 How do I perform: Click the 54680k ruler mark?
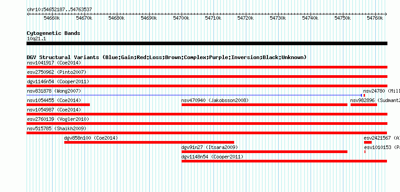point(116,18)
